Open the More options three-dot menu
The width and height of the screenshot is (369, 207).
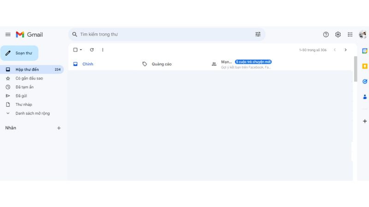pyautogui.click(x=102, y=50)
